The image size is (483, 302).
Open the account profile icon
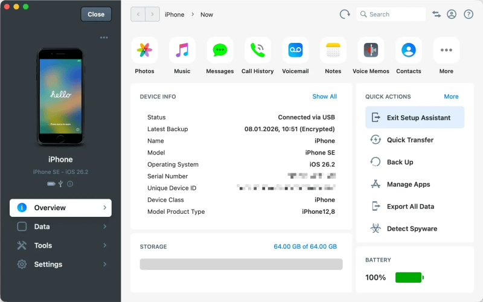point(452,14)
